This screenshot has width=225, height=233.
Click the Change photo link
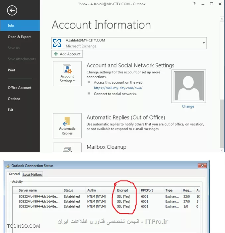pyautogui.click(x=188, y=107)
